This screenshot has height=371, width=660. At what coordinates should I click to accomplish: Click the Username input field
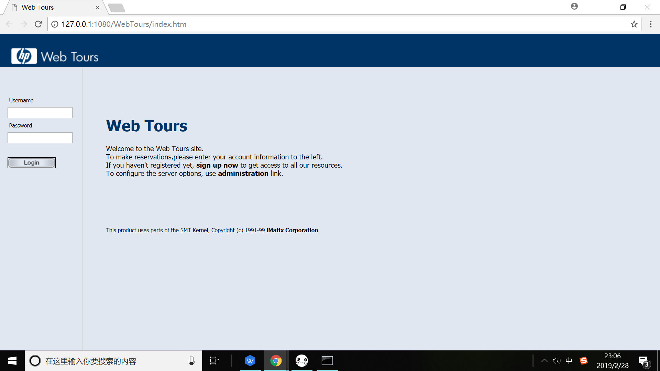(x=40, y=112)
